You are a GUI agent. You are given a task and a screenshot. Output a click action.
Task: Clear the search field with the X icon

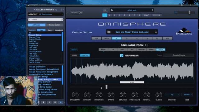click(x=62, y=20)
